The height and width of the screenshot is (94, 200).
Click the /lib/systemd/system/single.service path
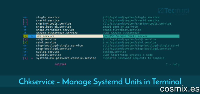tap(131, 17)
